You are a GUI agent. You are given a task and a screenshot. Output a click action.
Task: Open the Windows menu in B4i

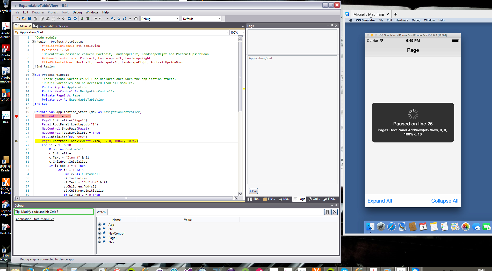point(92,12)
